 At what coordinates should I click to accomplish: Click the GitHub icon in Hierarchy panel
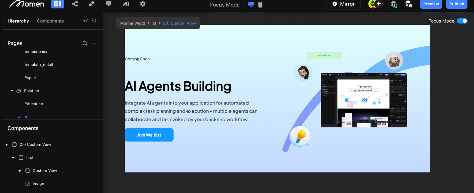coord(85,20)
